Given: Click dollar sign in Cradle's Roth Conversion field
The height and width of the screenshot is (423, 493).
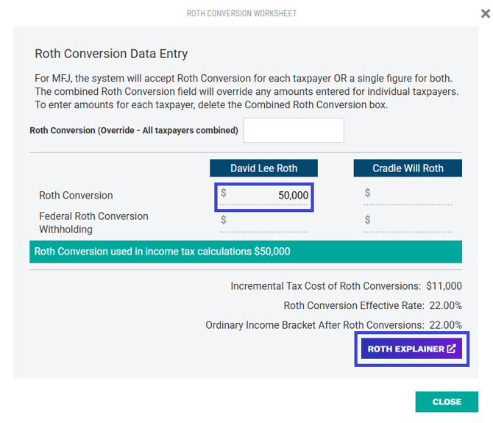Looking at the screenshot, I should (x=367, y=193).
